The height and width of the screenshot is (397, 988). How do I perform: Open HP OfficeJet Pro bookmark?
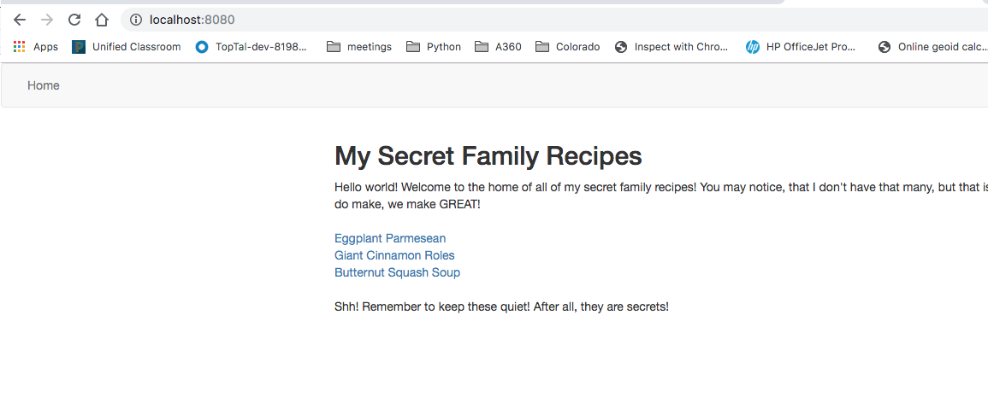tap(801, 47)
